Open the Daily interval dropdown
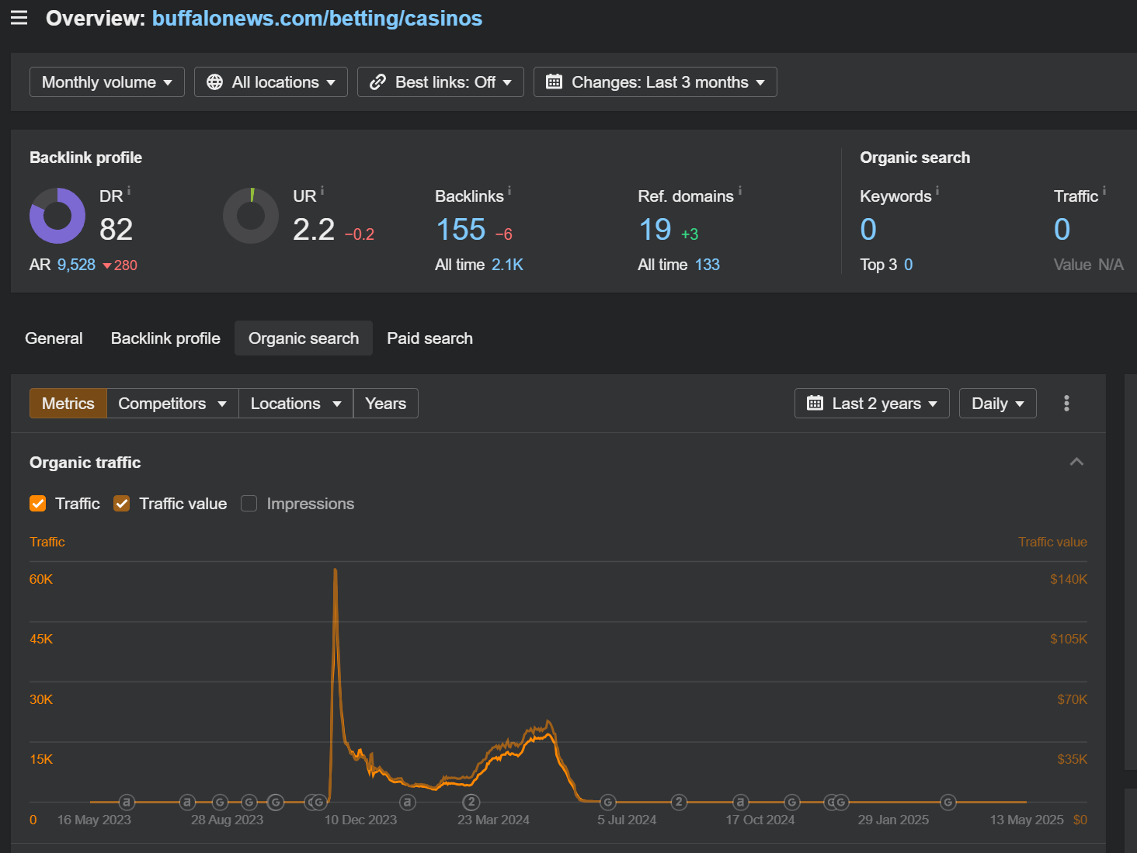The image size is (1137, 853). click(998, 404)
